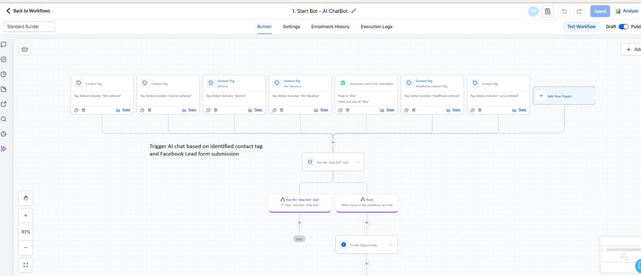Click the Test Workflow button

point(581,26)
